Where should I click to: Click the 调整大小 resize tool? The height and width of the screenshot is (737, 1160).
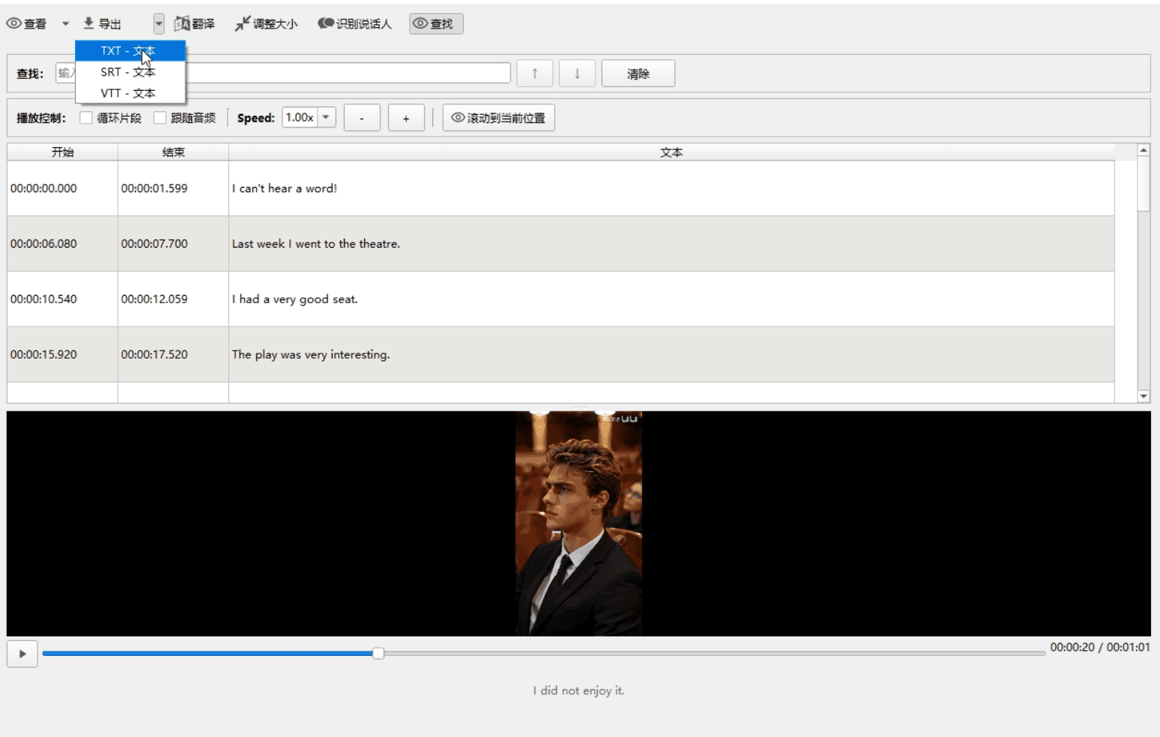pyautogui.click(x=266, y=24)
